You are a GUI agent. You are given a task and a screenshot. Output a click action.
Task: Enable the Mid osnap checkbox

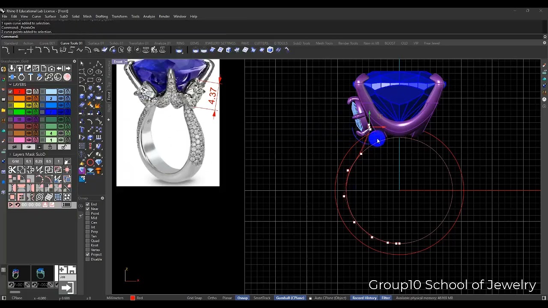click(x=88, y=218)
